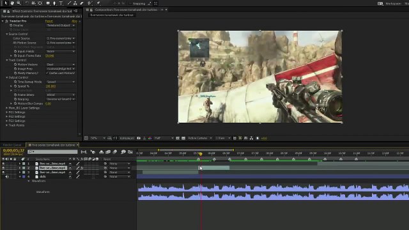Viewport: 409px width, 230px height.
Task: Select the Pen tool
Action: coord(54,3)
